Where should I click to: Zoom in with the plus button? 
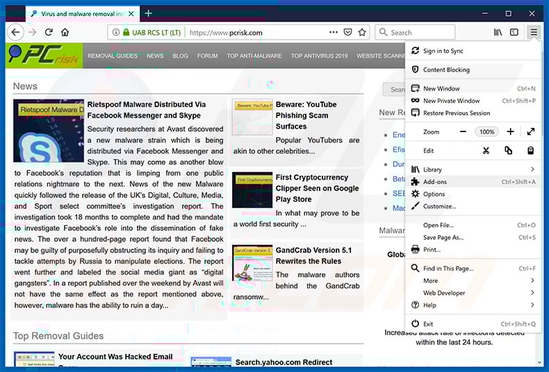511,131
